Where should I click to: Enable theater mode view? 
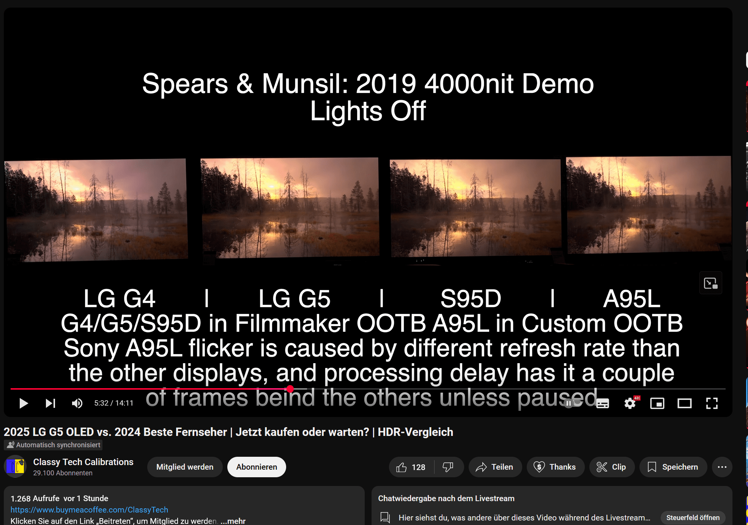click(x=685, y=403)
